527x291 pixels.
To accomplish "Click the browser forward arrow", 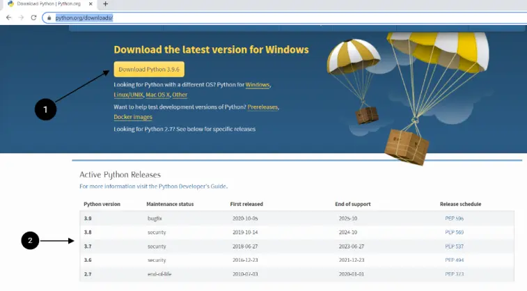I will (21, 17).
